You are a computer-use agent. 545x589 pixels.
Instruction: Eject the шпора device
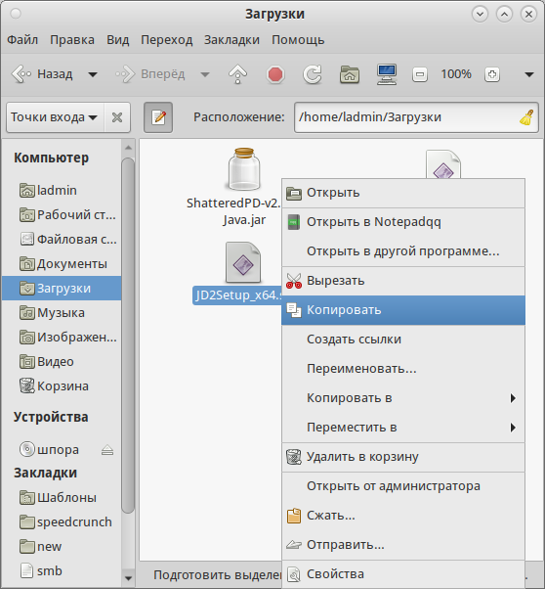[107, 450]
